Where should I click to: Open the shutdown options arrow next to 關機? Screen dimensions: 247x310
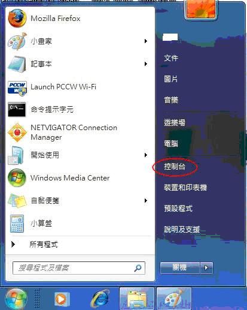click(206, 267)
